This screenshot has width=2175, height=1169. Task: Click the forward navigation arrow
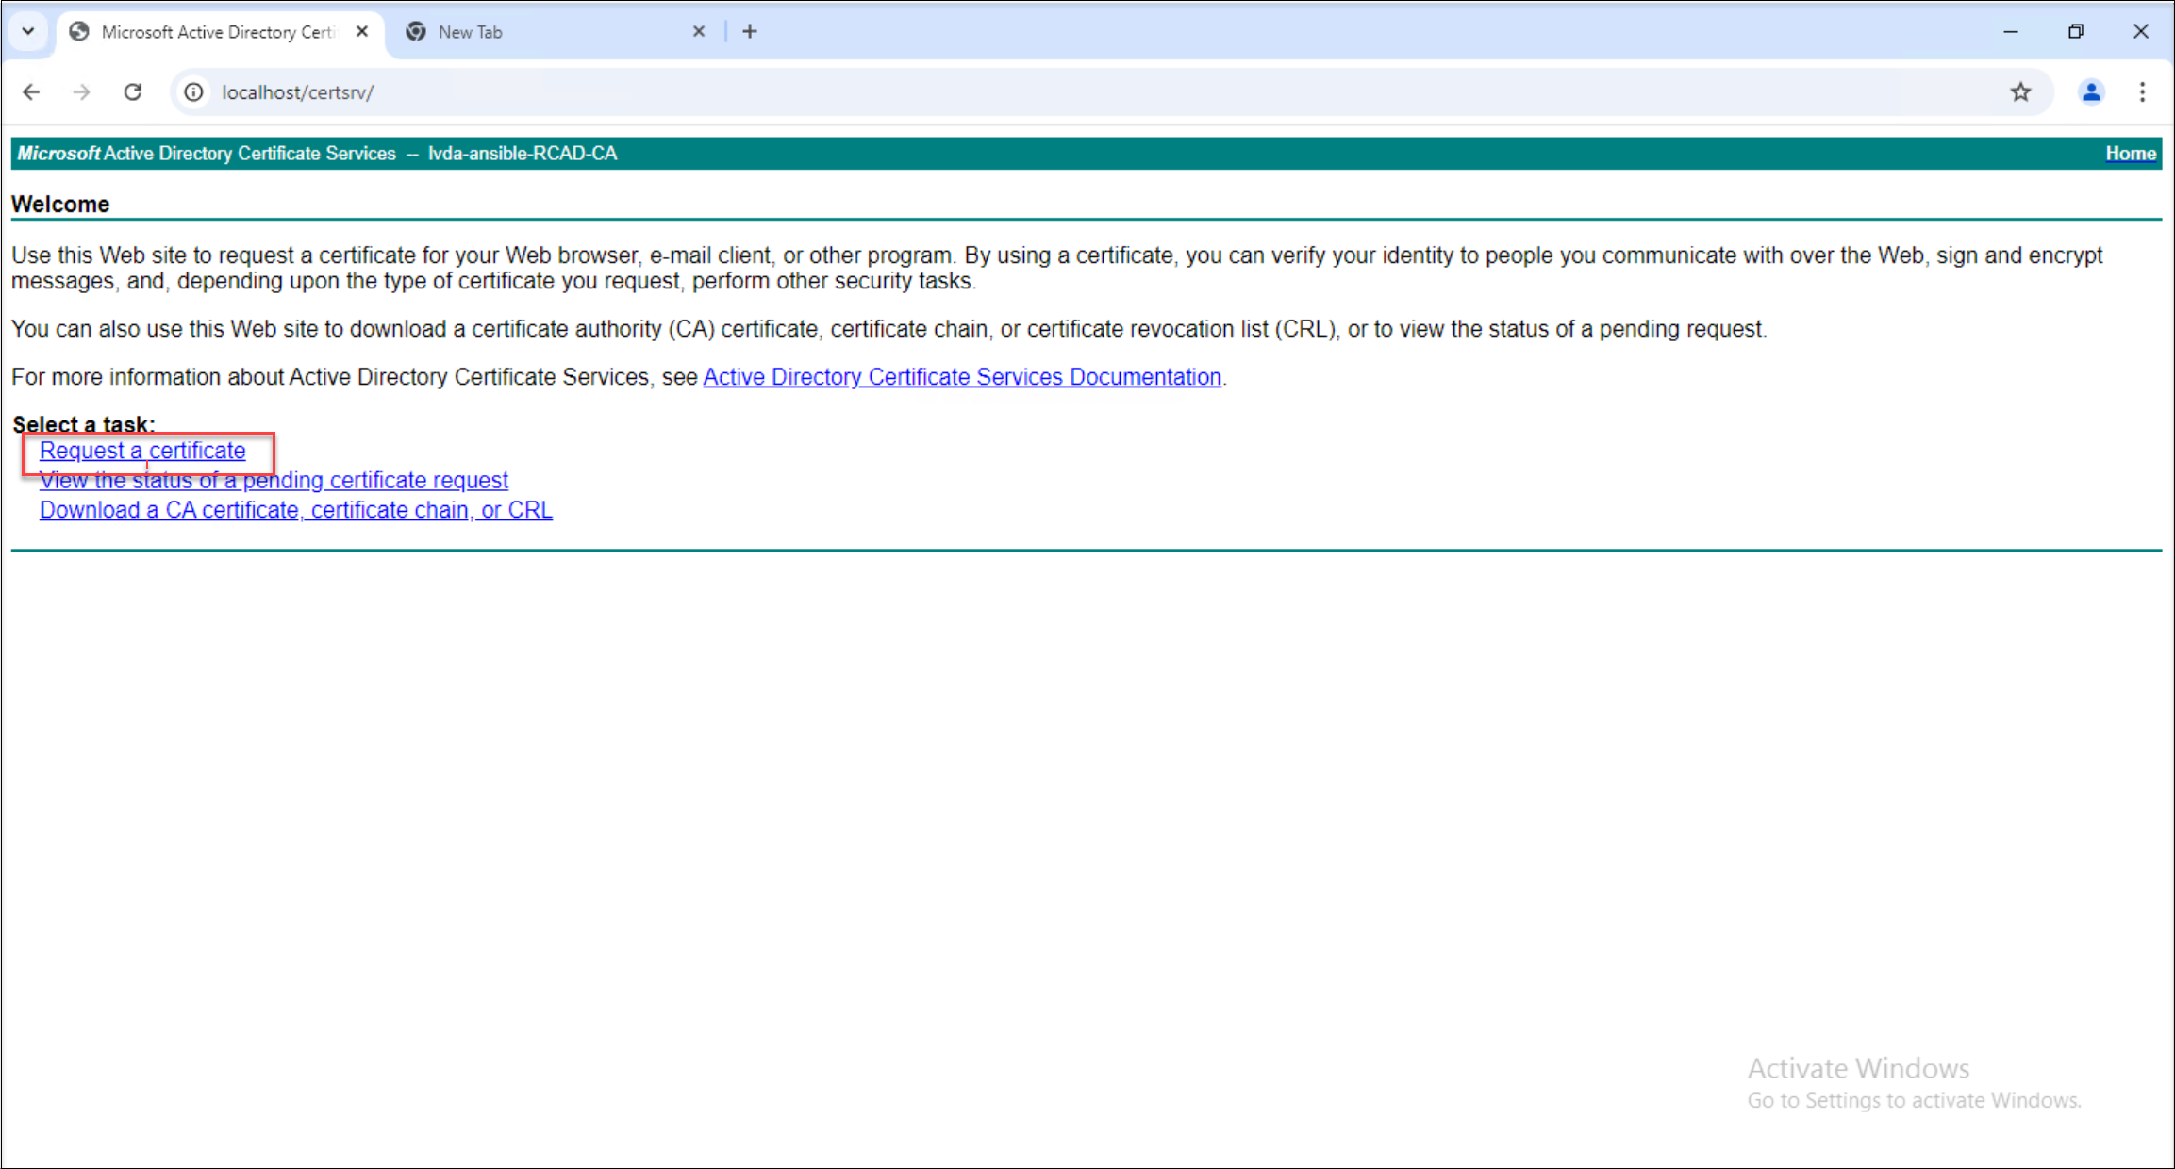point(82,91)
